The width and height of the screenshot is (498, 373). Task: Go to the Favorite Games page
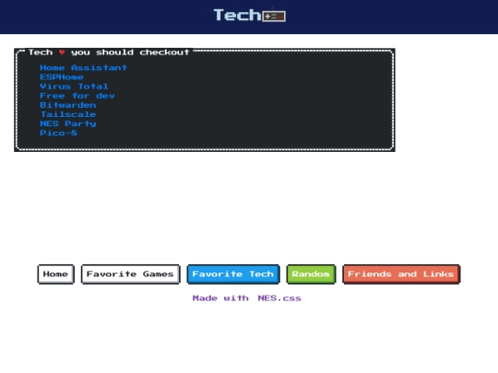(x=130, y=274)
